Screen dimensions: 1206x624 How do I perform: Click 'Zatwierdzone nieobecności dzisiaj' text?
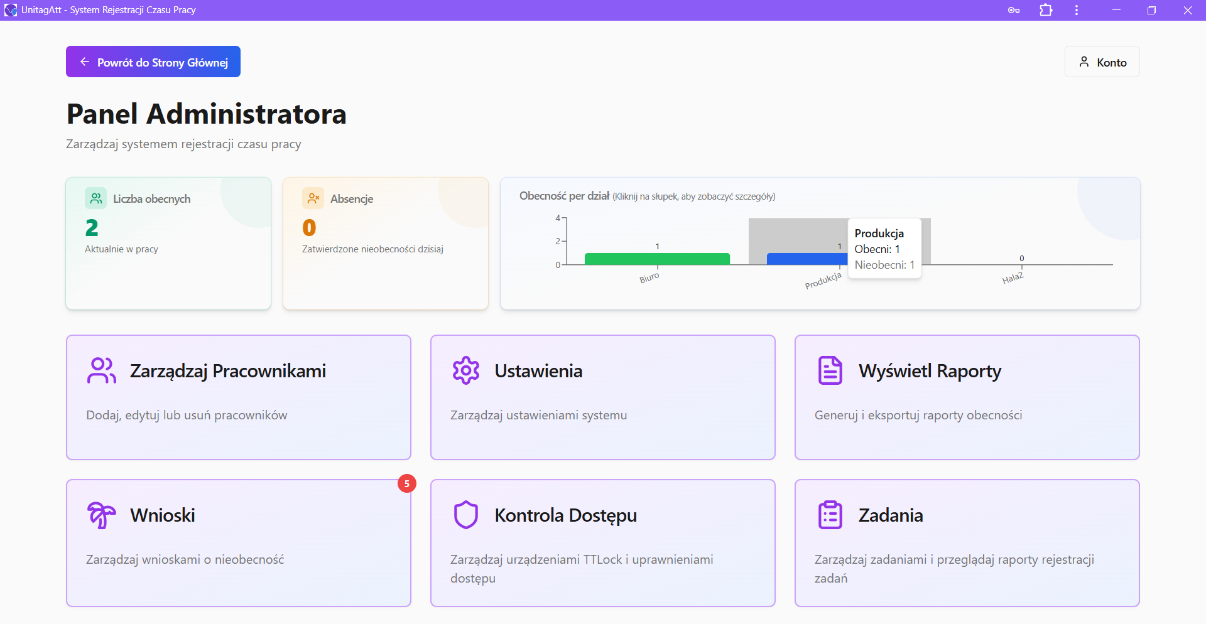pos(372,249)
